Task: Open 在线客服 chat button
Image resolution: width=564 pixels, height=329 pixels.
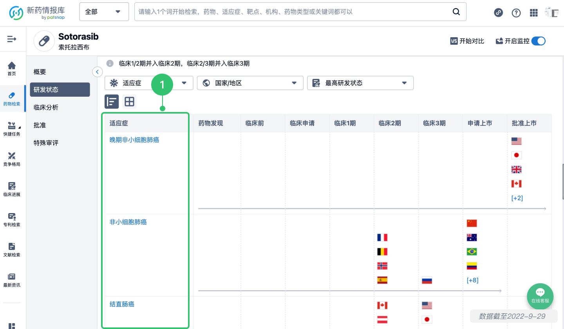Action: tap(540, 296)
